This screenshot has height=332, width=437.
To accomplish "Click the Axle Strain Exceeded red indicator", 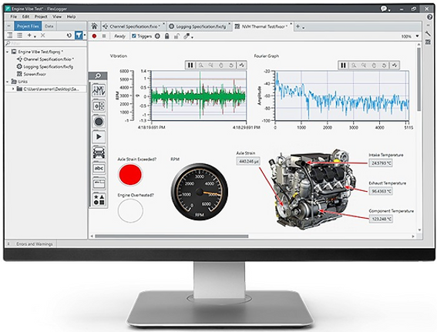I will point(130,174).
